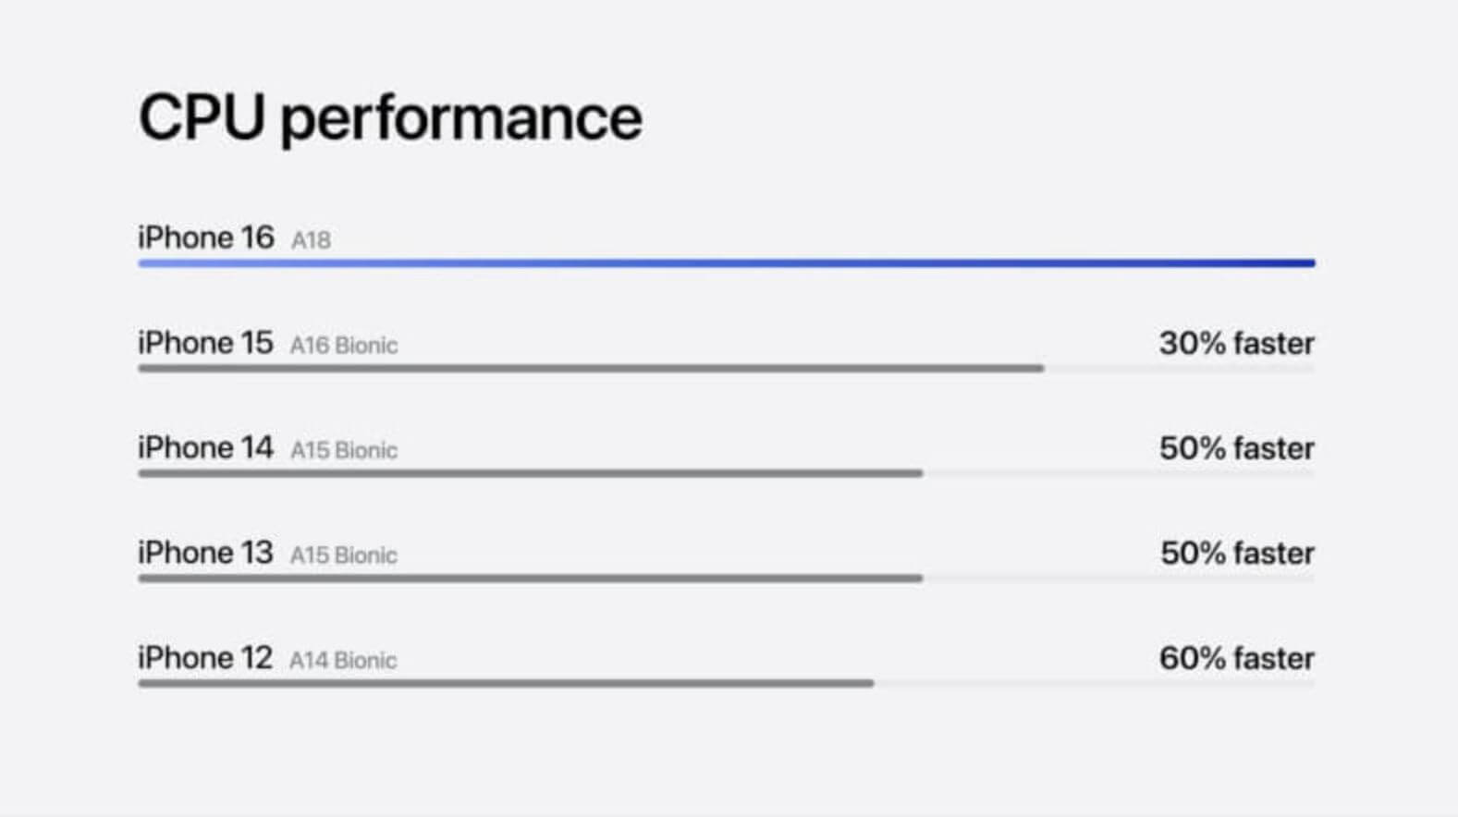
Task: Select the iPhone 12 label
Action: [x=206, y=658]
